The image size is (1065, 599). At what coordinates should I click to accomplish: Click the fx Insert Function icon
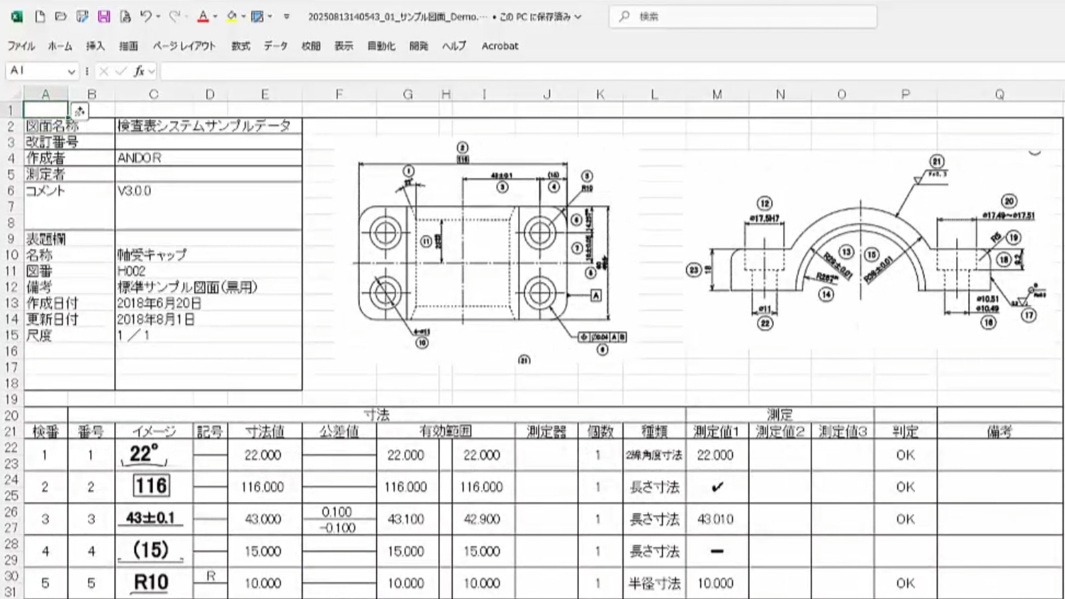(x=138, y=71)
